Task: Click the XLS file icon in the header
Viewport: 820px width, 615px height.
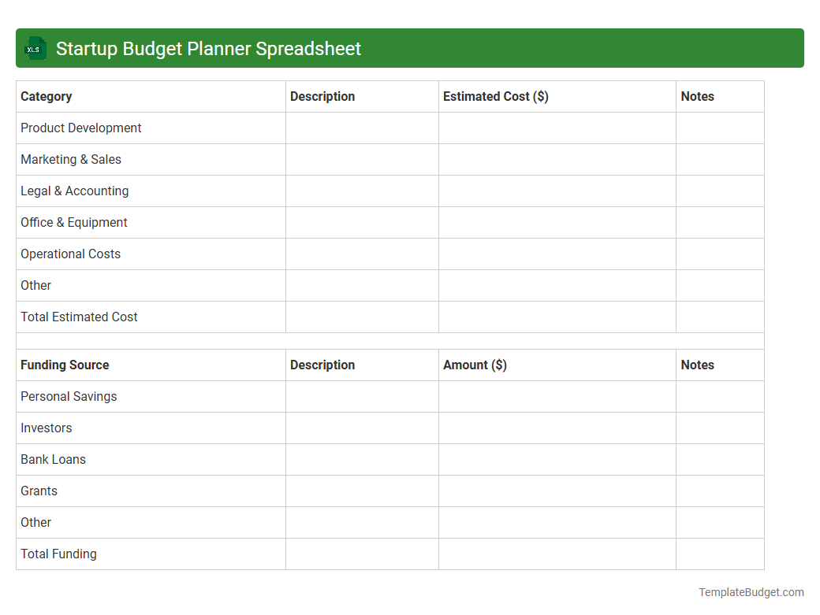Action: point(35,48)
